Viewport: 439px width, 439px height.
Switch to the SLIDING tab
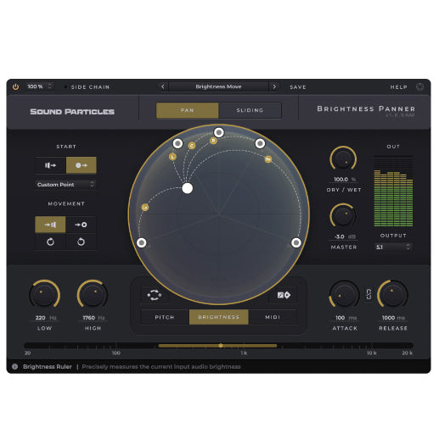tap(250, 110)
